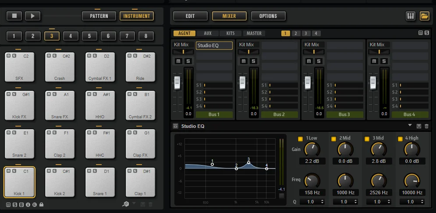Click the info icon below the pads

[28, 205]
